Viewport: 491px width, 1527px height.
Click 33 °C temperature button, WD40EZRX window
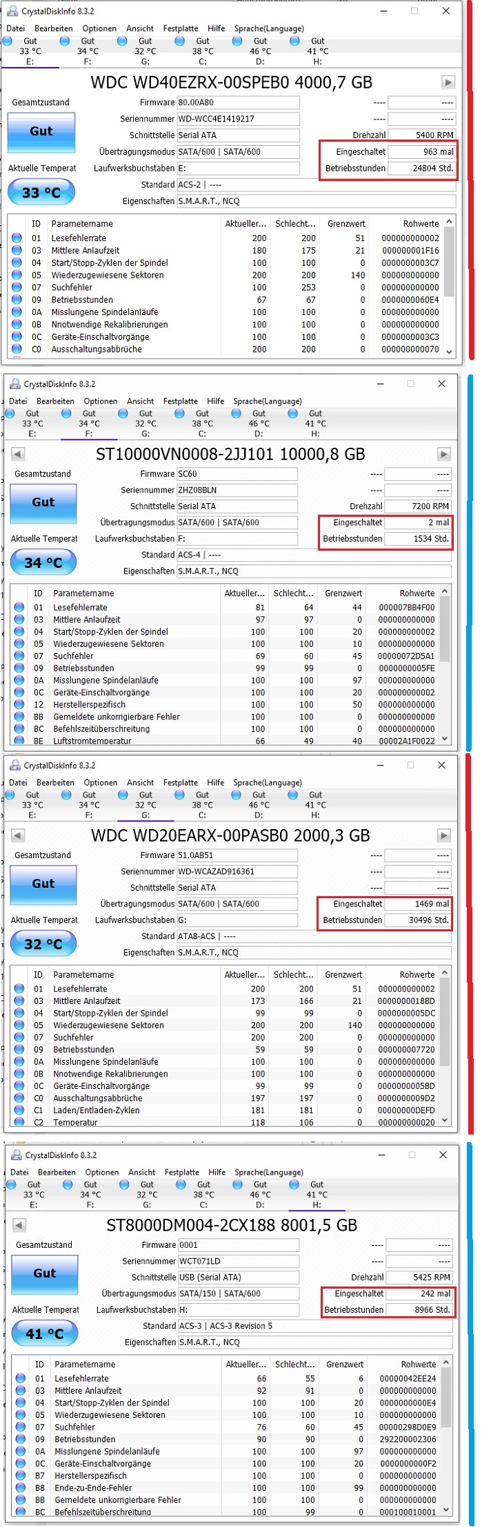point(41,192)
